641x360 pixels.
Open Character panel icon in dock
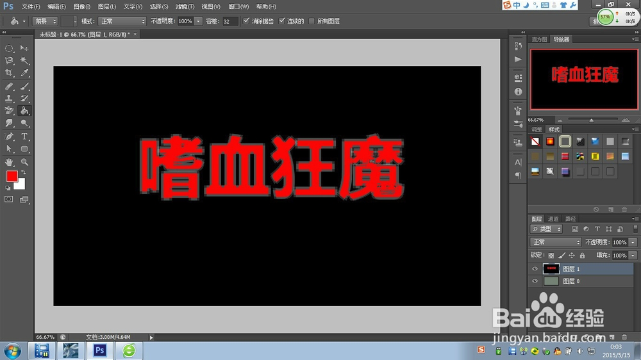coord(518,162)
